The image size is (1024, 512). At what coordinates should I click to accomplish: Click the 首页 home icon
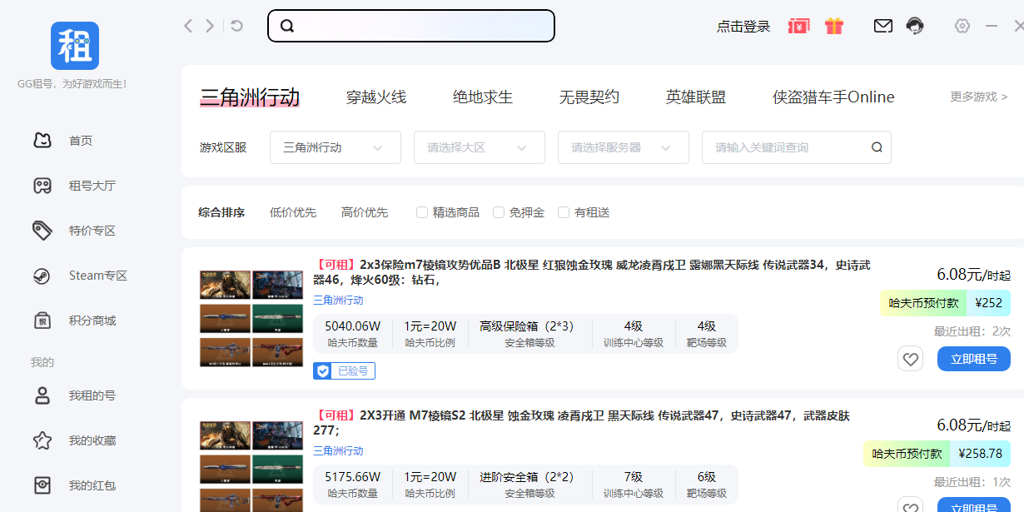pos(42,141)
